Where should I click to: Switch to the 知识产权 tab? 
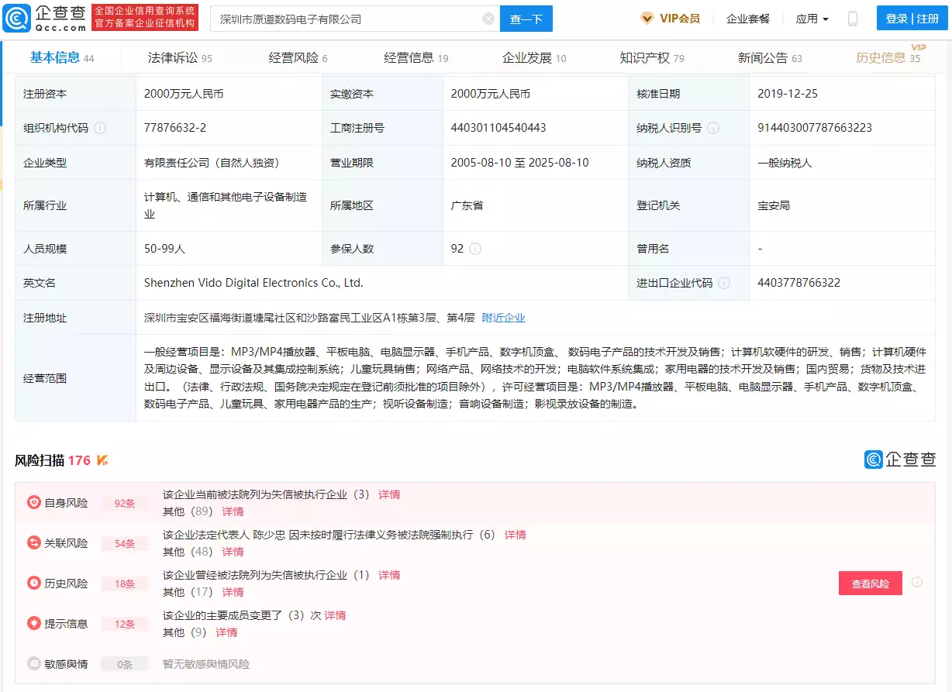[652, 58]
